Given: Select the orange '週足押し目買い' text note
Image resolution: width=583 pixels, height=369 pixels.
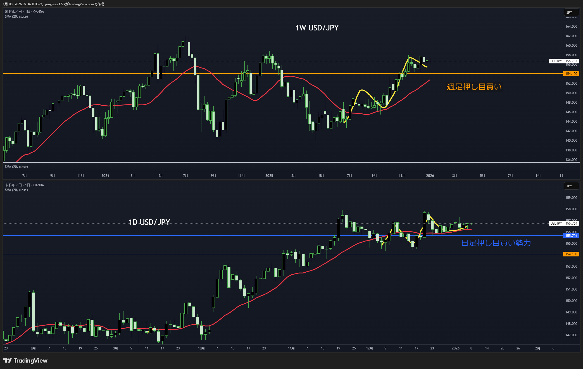Looking at the screenshot, I should click(x=474, y=87).
